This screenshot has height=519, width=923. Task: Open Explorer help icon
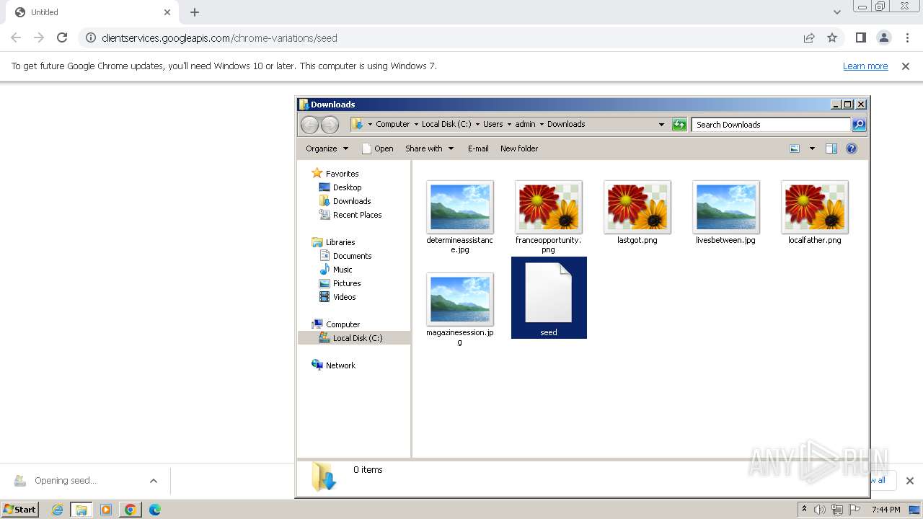pos(852,148)
